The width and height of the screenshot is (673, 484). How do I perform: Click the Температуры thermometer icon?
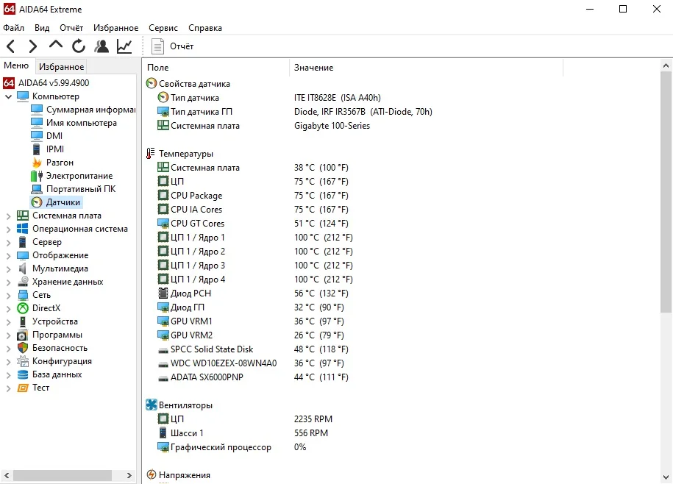[151, 153]
